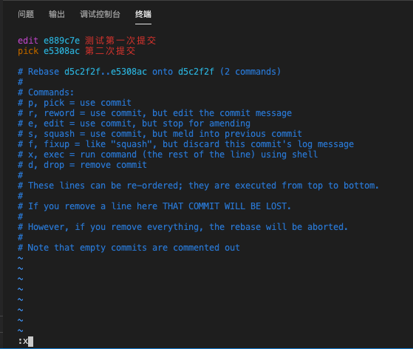
Task: Click 'THAT COMMIT WILL BE LOST' warning text
Action: pos(227,206)
